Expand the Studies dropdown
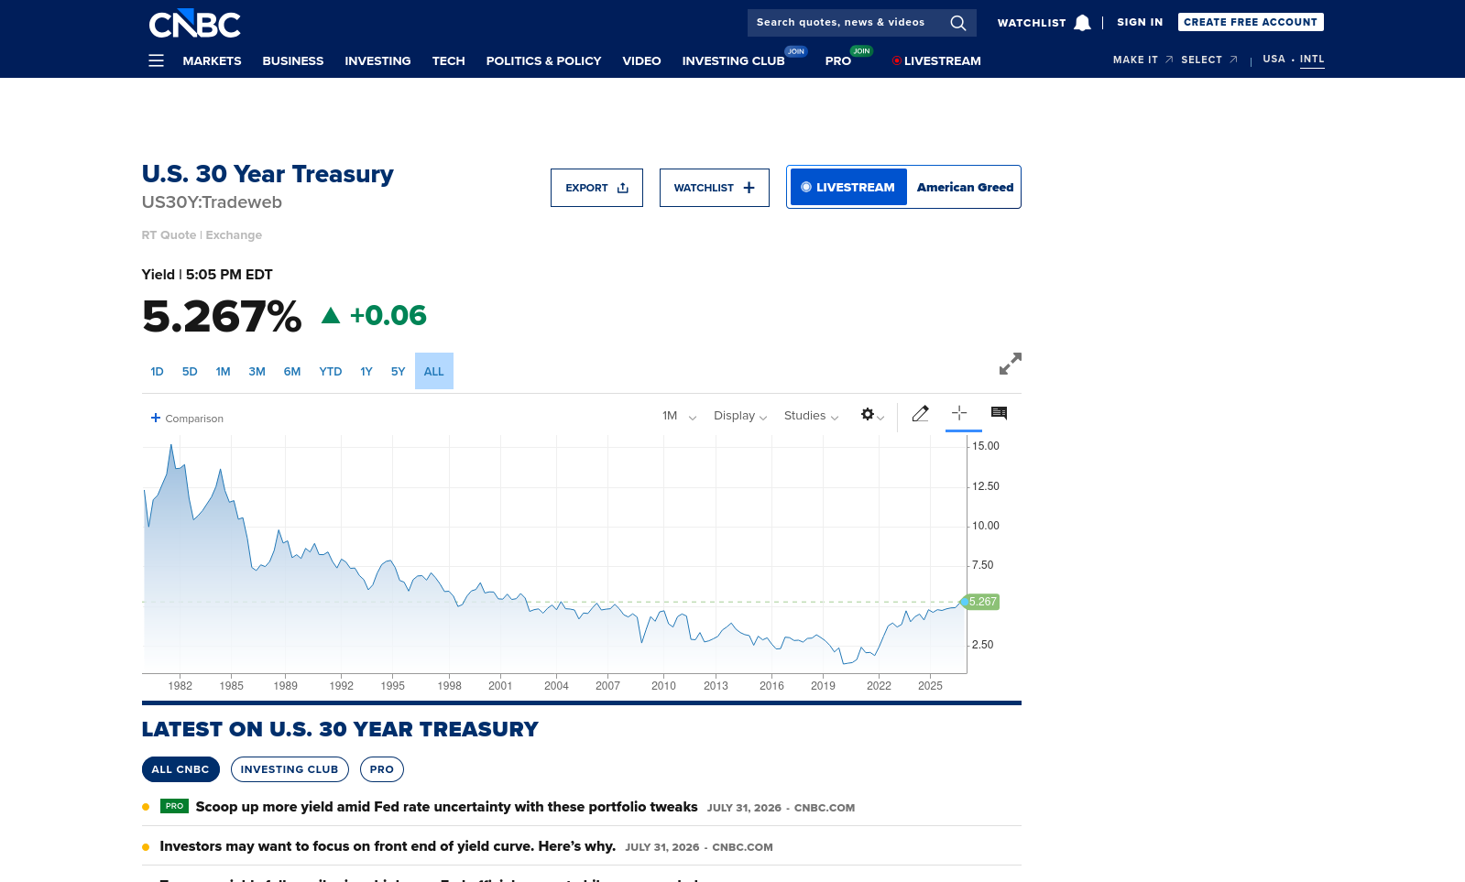The height and width of the screenshot is (882, 1465). click(x=811, y=416)
